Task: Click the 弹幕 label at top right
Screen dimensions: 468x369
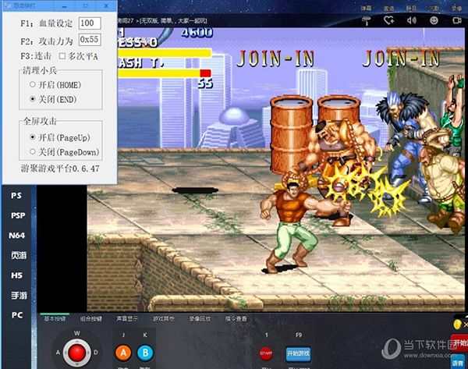Action: [x=366, y=9]
